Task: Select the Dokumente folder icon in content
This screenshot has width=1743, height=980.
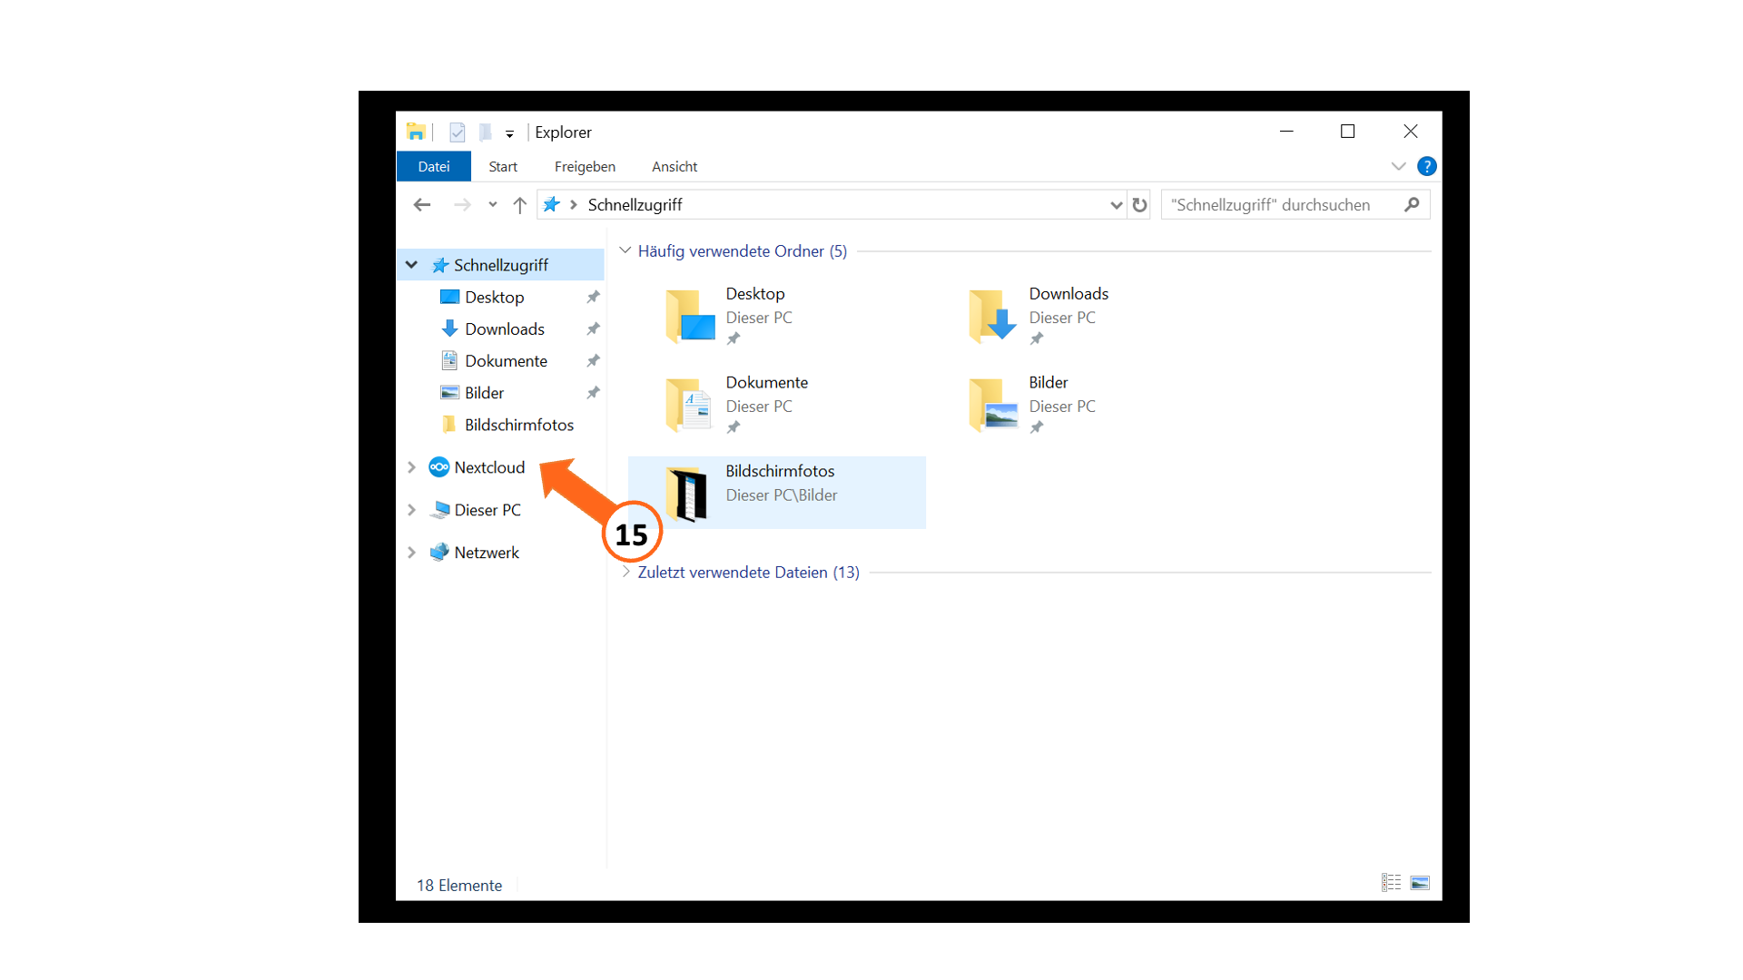Action: pyautogui.click(x=689, y=404)
